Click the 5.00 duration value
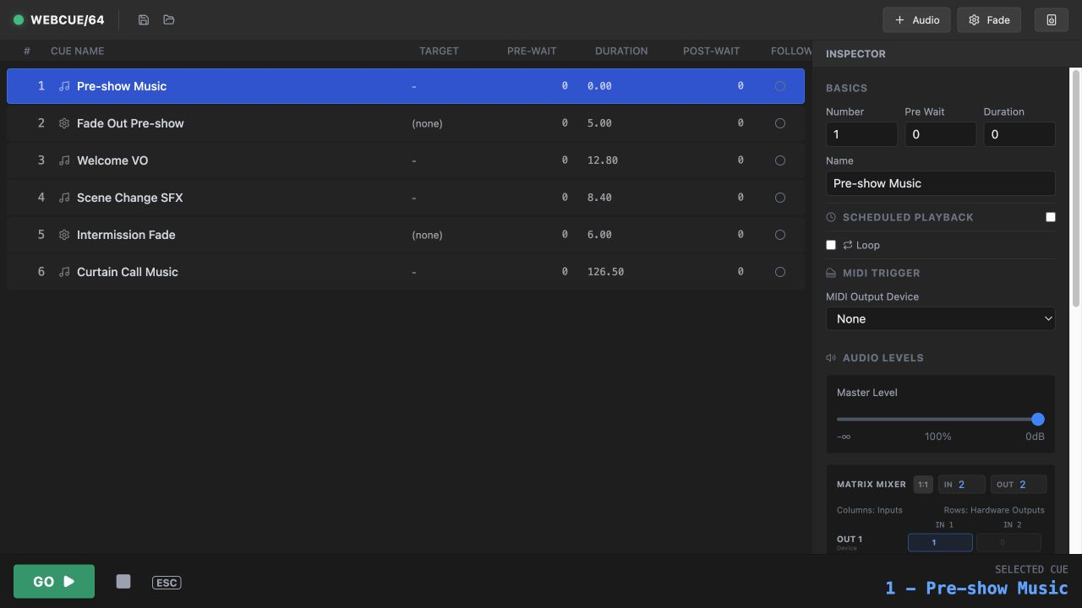 599,123
